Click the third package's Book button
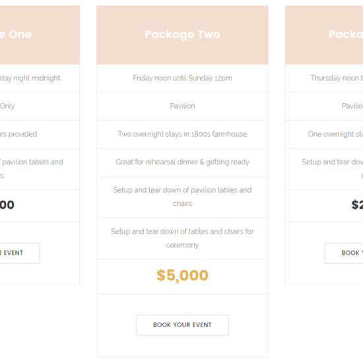The height and width of the screenshot is (363, 363). pos(344,253)
